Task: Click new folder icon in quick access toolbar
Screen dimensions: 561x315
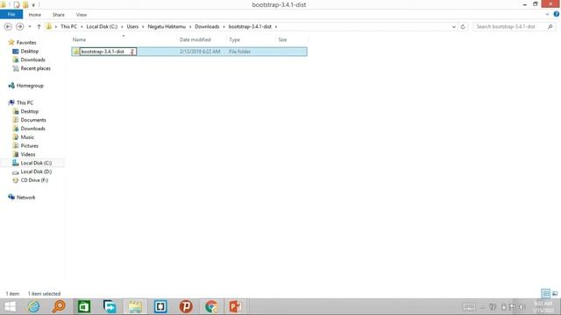Action: point(25,5)
